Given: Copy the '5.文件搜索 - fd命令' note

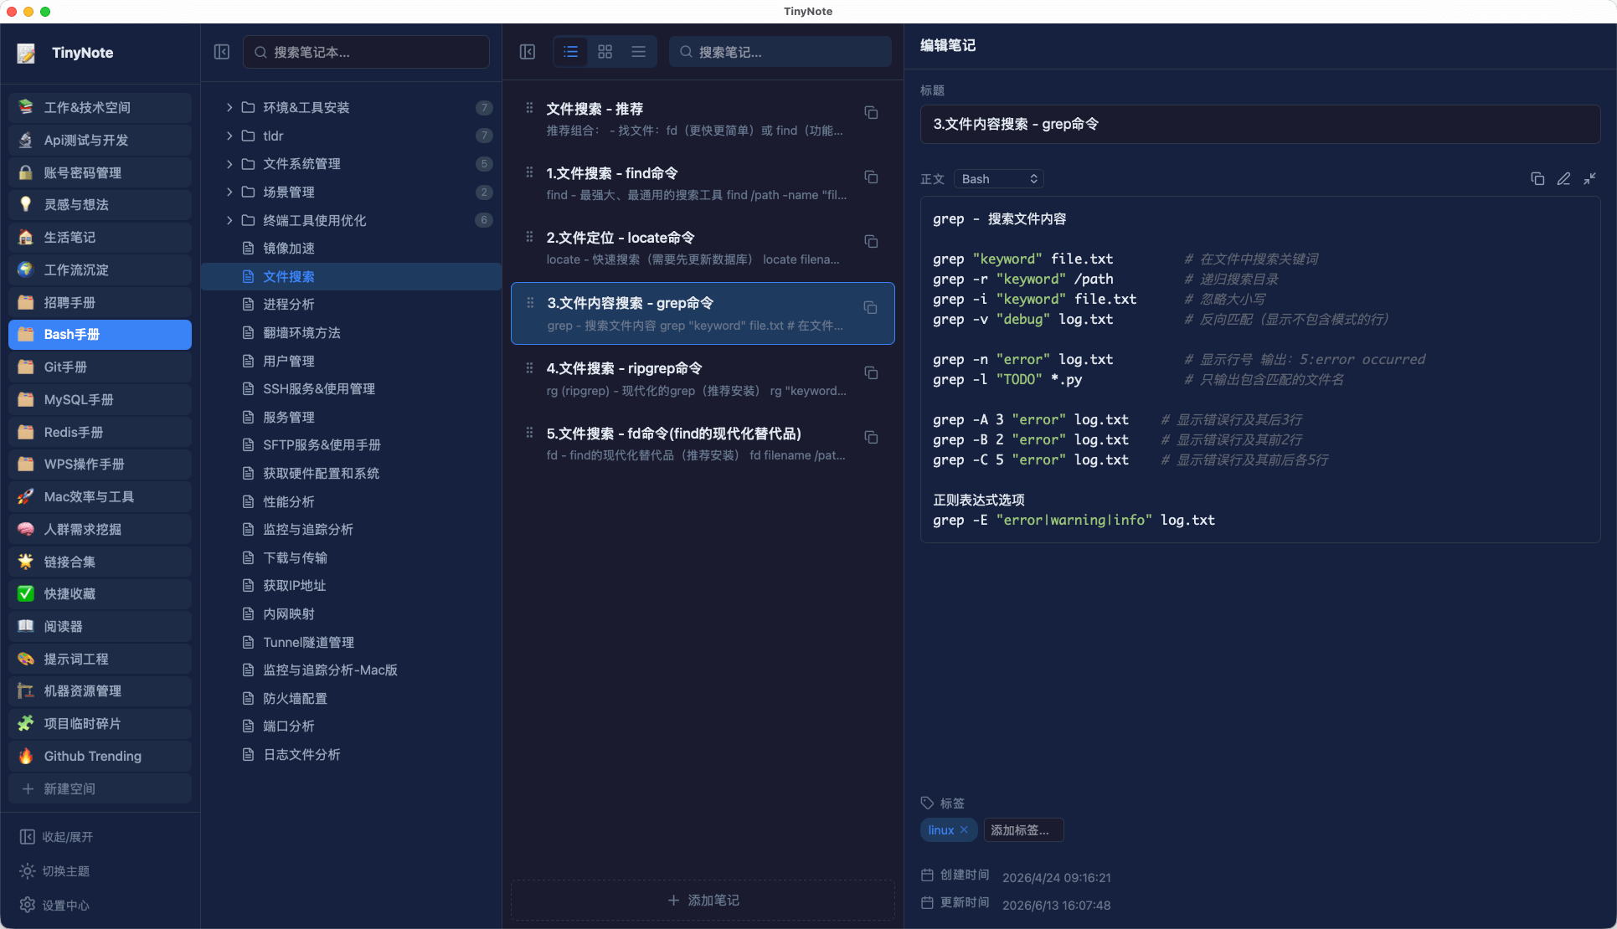Looking at the screenshot, I should 871,437.
